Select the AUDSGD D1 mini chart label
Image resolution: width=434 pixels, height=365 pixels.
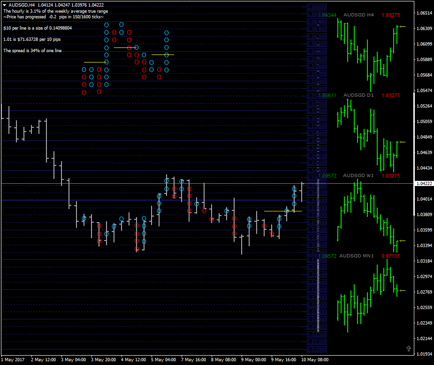coord(358,95)
